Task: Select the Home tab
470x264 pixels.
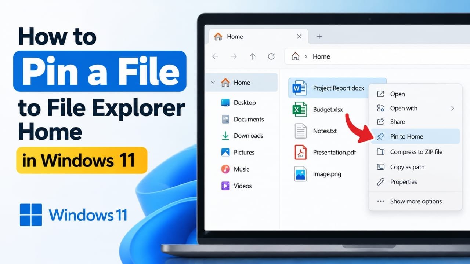Action: 258,37
